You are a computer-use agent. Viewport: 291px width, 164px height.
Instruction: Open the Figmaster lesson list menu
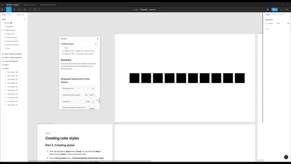(x=96, y=44)
